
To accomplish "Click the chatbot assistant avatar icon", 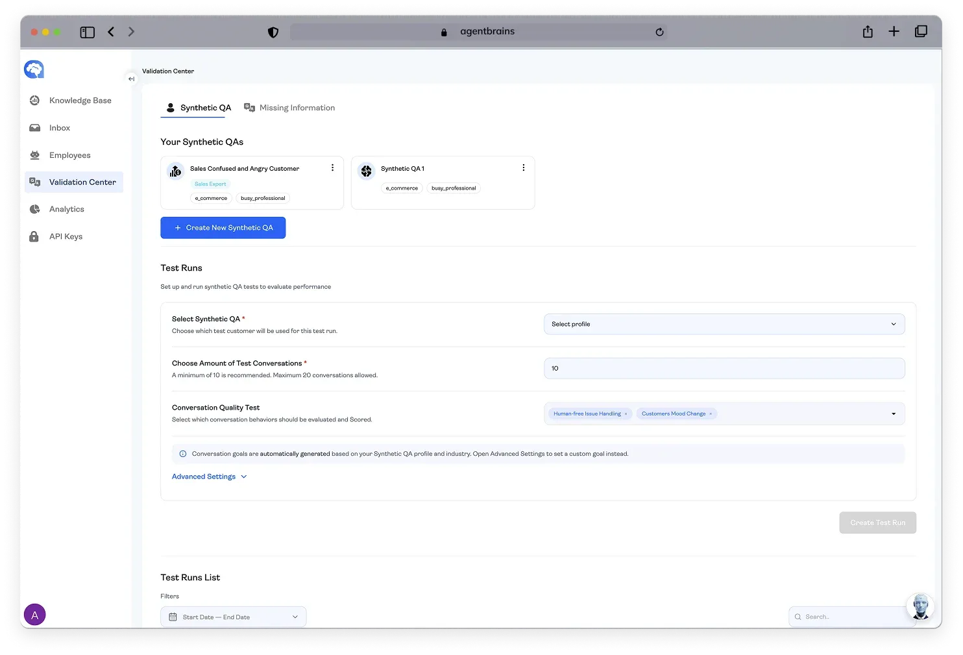I will (x=920, y=606).
